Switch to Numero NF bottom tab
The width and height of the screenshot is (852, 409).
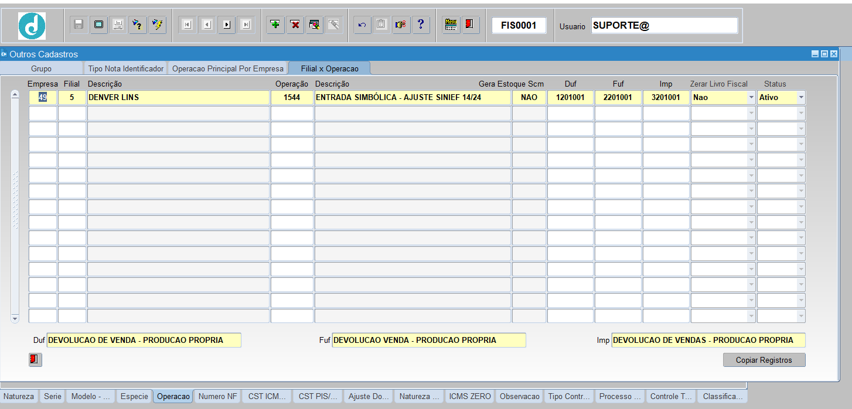click(x=217, y=396)
